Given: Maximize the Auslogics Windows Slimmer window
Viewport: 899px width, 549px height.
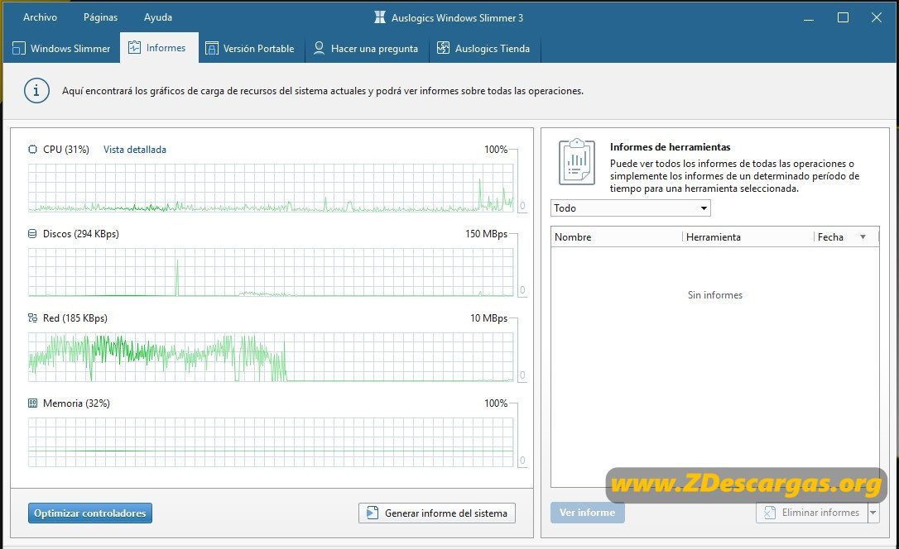Looking at the screenshot, I should pos(843,17).
